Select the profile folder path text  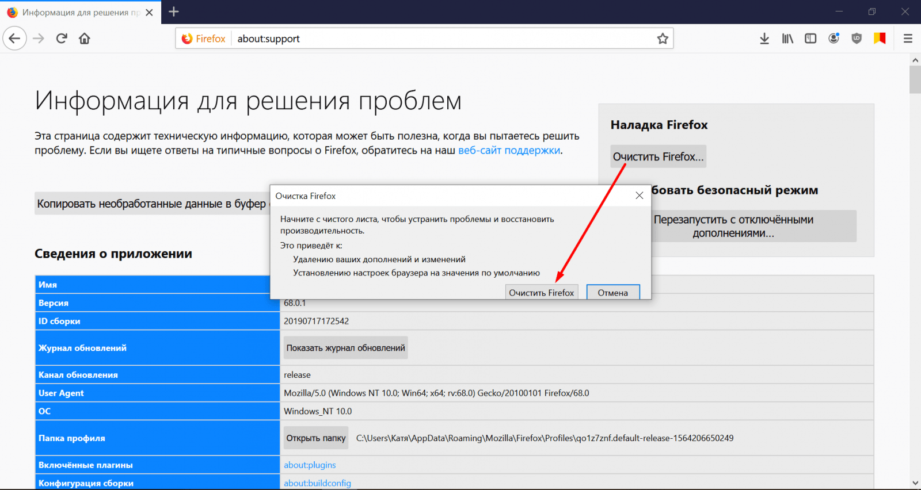[545, 438]
